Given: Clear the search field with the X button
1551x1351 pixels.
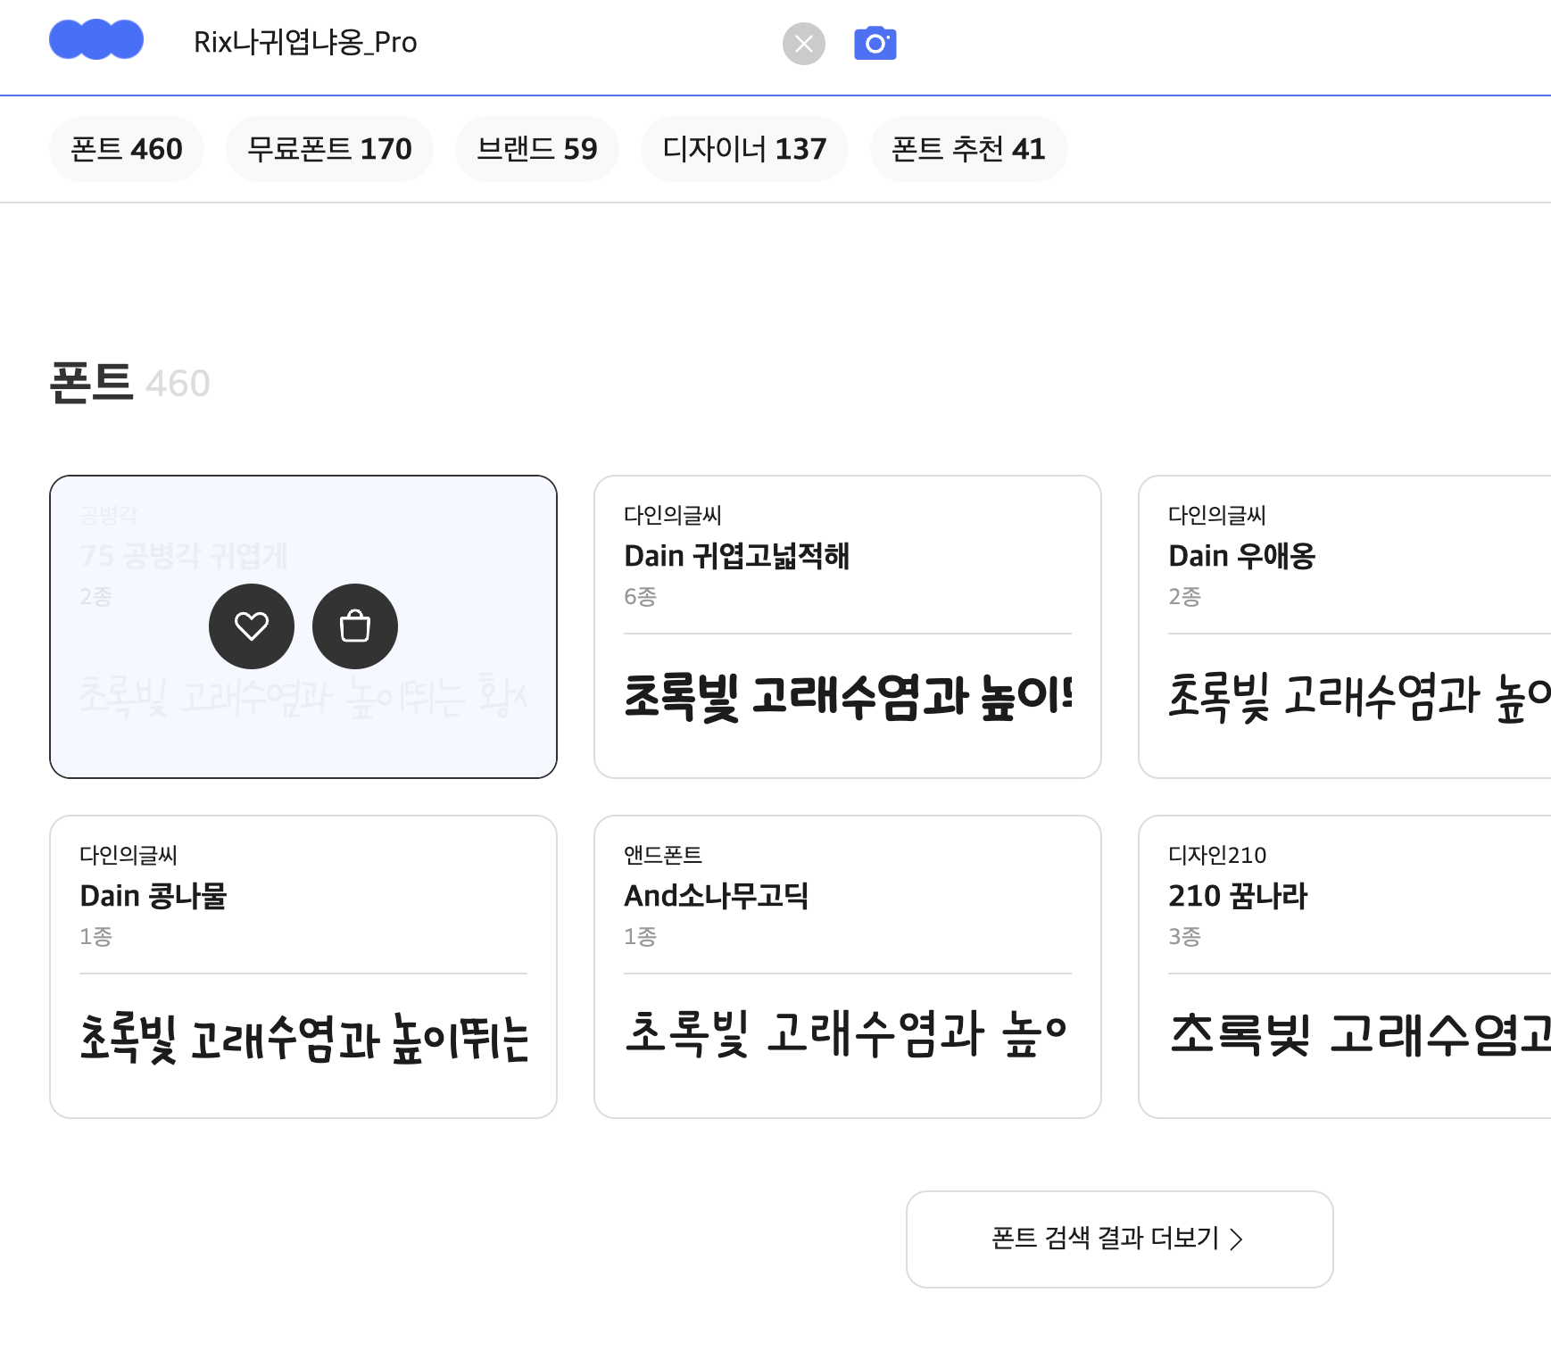Looking at the screenshot, I should (803, 44).
